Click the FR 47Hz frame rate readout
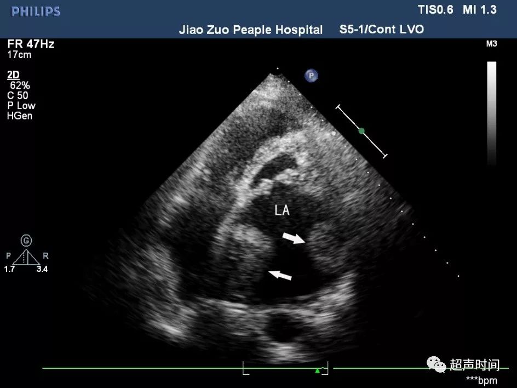 tap(31, 44)
